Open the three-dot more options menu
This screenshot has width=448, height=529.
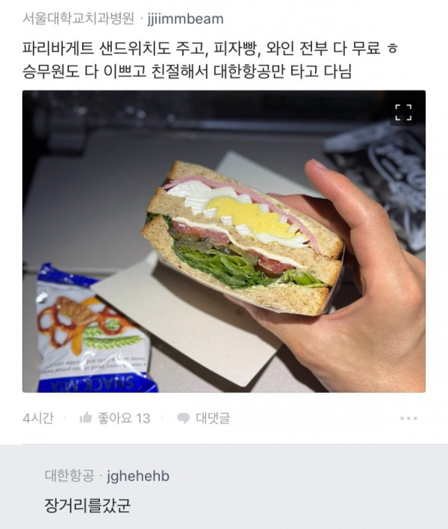pyautogui.click(x=408, y=418)
